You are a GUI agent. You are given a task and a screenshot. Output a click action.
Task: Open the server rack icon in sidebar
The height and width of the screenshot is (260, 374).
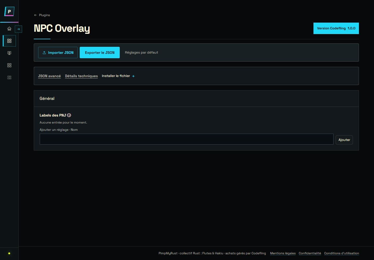(9, 77)
